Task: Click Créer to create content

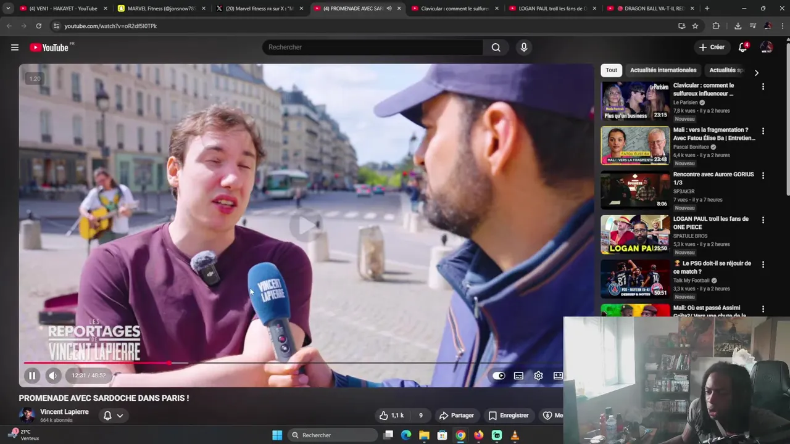Action: (x=712, y=47)
